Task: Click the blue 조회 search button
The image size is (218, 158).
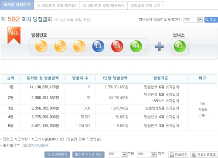Action: [211, 20]
